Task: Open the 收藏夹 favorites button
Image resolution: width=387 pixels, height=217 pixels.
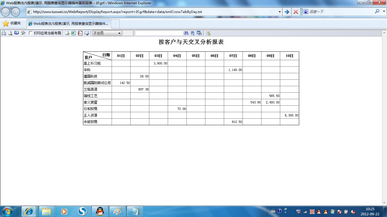Action: pyautogui.click(x=12, y=23)
